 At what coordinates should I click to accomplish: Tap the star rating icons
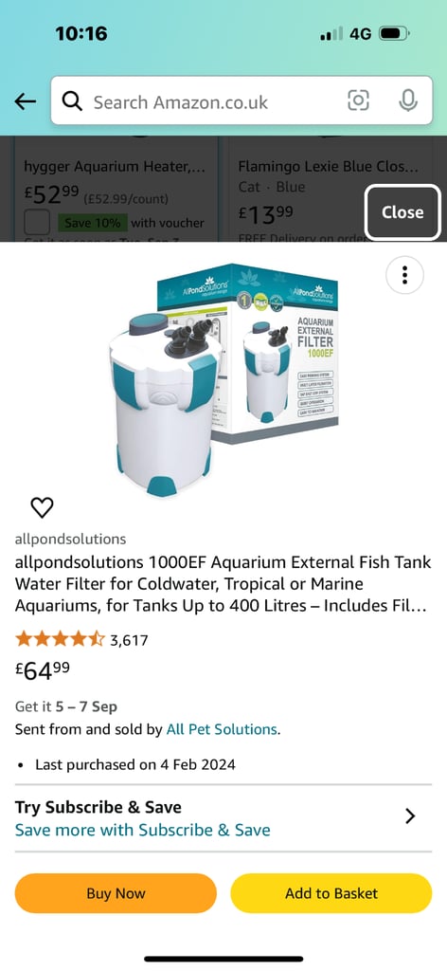(60, 638)
